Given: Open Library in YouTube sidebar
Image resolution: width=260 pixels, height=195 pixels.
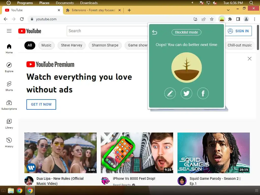Looking at the screenshot, I should [9, 124].
